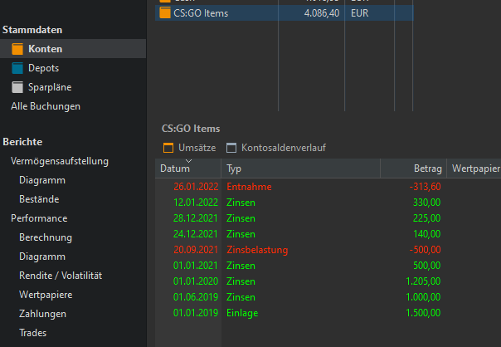Open the Berechnung performance view
The width and height of the screenshot is (501, 347).
(46, 237)
